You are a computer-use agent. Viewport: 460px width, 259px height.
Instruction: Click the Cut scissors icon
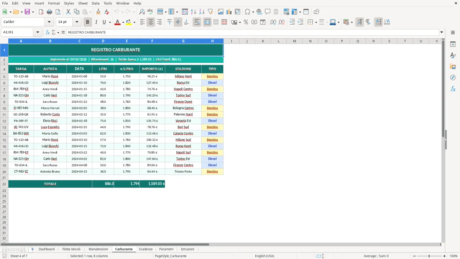click(x=68, y=12)
